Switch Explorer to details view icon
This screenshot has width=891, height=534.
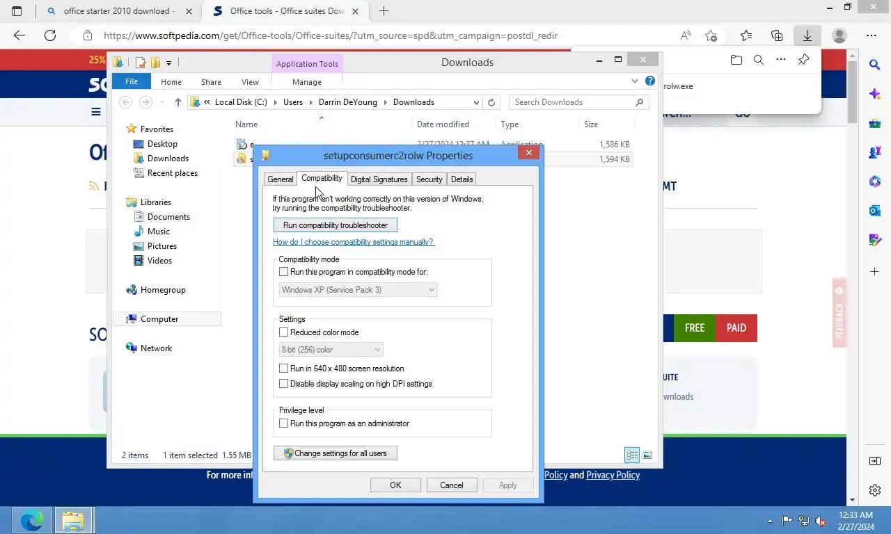point(632,455)
